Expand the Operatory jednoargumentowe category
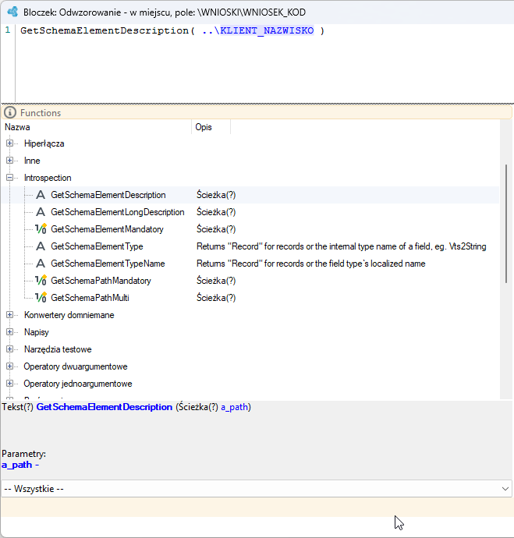The height and width of the screenshot is (538, 514). pyautogui.click(x=9, y=384)
